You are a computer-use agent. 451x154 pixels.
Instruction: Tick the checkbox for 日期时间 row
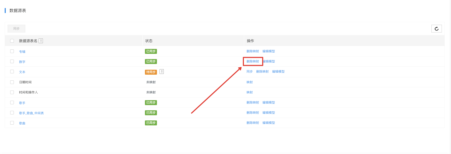coord(12,82)
